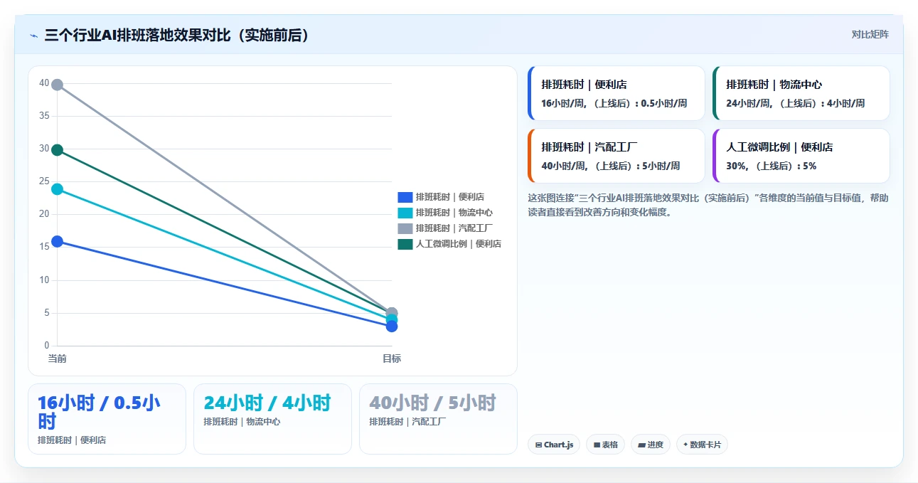Viewport: 918px width, 483px height.
Task: Select the Chart.js tag
Action: click(x=554, y=445)
